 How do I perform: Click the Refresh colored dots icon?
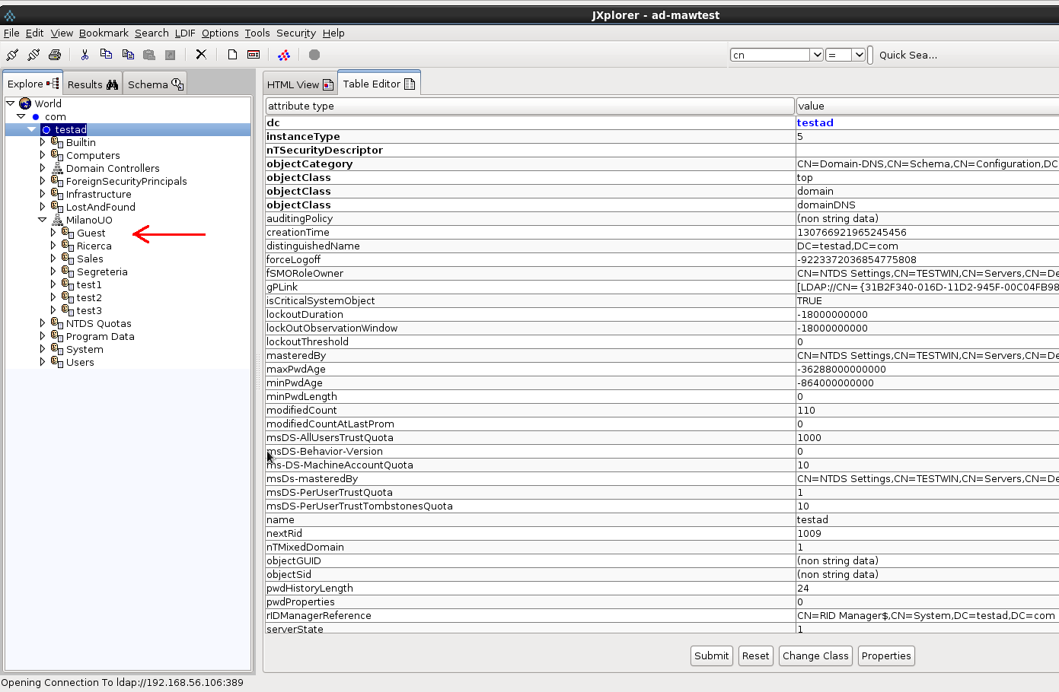click(284, 55)
